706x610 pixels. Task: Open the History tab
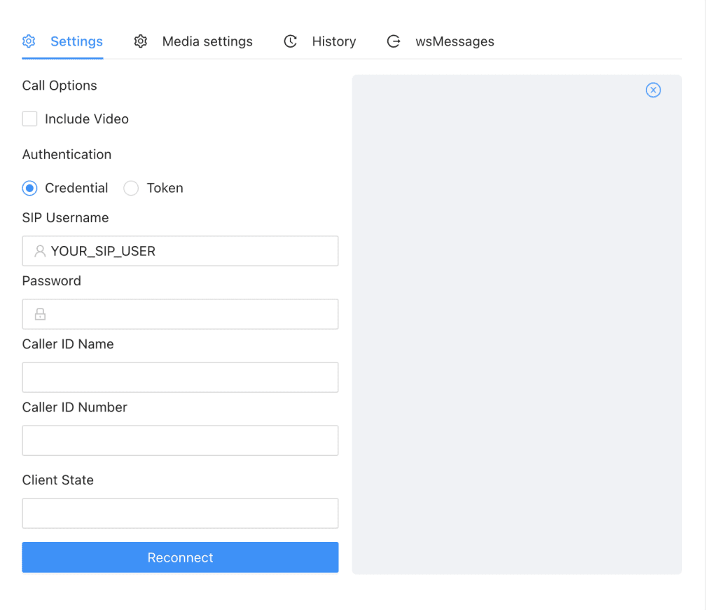click(333, 41)
